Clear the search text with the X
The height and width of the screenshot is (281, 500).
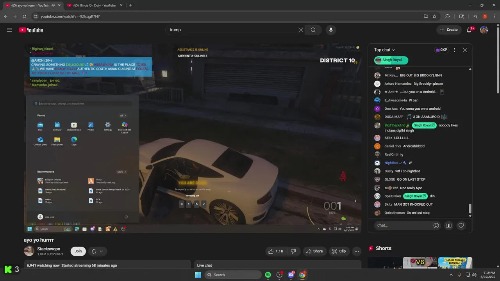(x=301, y=30)
